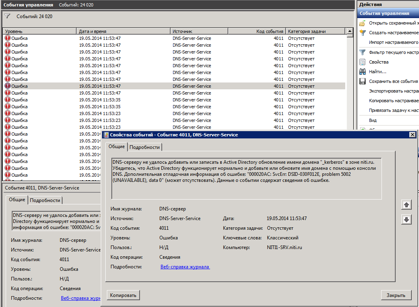Screen dimensions: 419x307
Task: Open Веб-справка link in the preview pane
Action: (x=81, y=298)
